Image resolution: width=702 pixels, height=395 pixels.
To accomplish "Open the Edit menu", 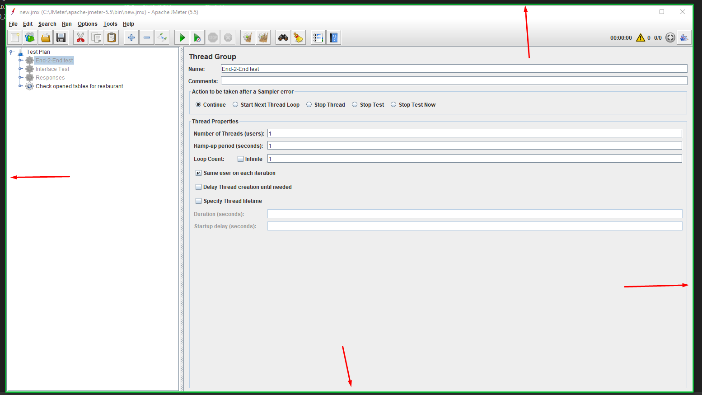I will coord(28,24).
